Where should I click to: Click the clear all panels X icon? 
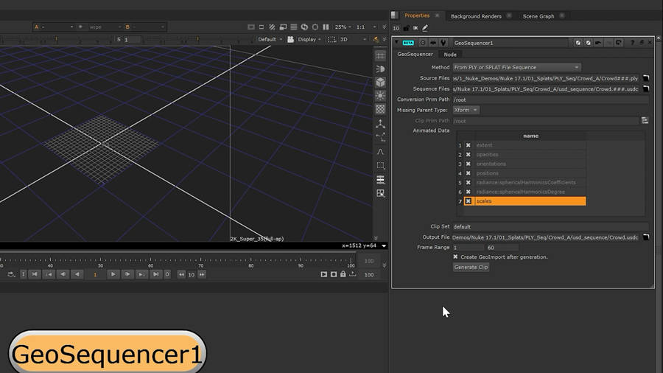(x=415, y=28)
